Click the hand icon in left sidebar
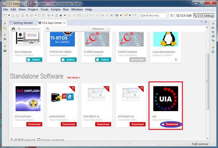This screenshot has height=148, width=218. point(5,28)
